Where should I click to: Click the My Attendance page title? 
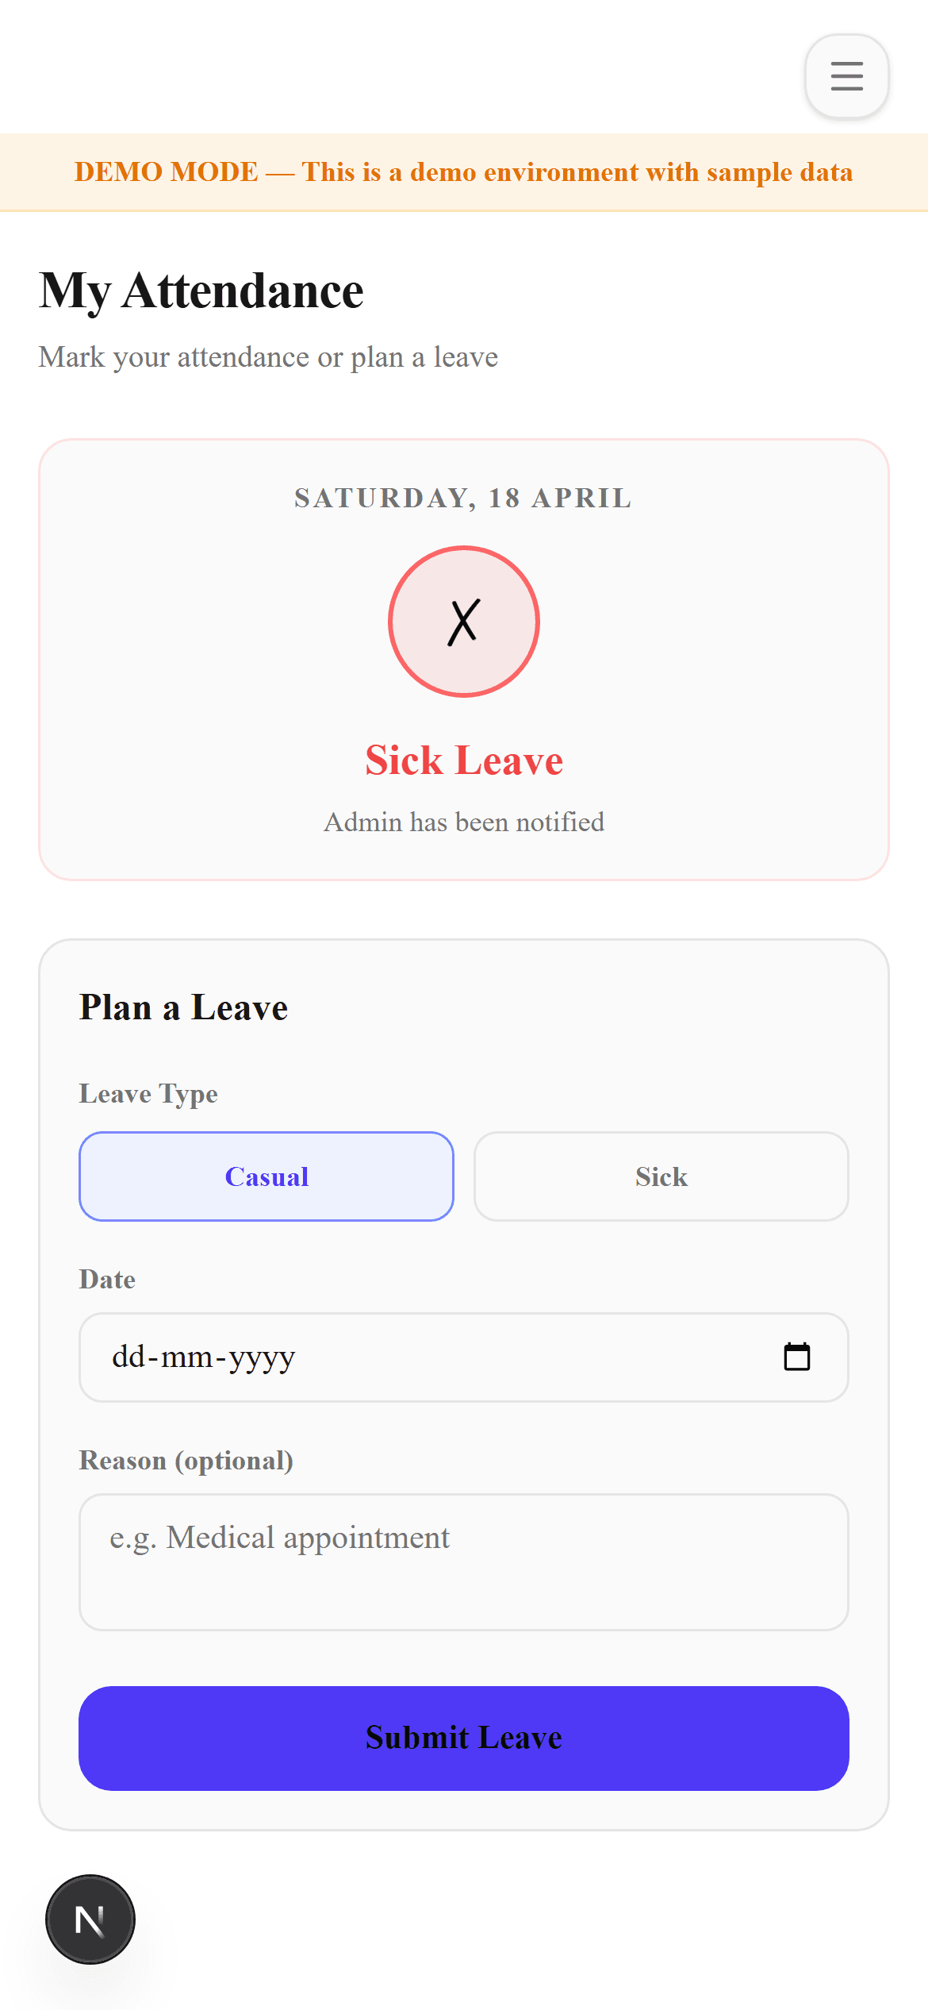pyautogui.click(x=201, y=289)
